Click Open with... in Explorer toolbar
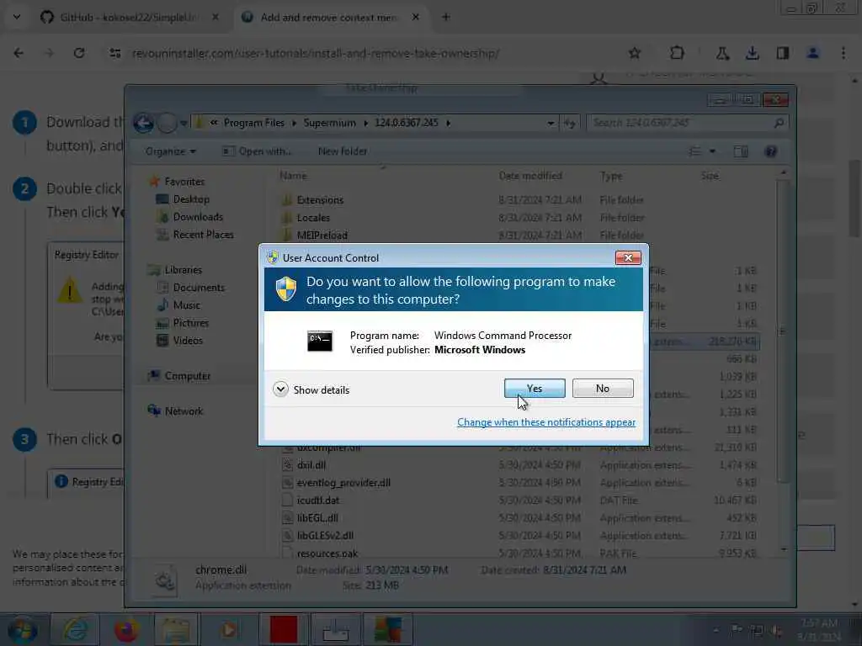The width and height of the screenshot is (862, 646). tap(258, 151)
